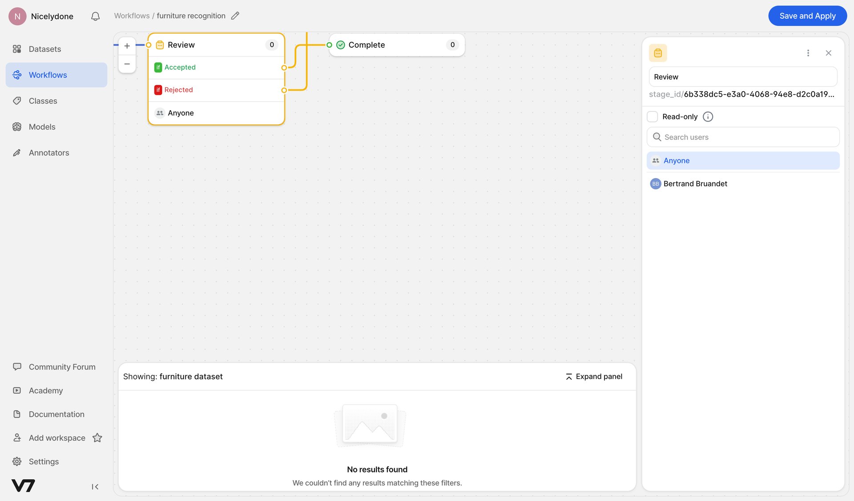Click the pencil icon beside furniture recognition
This screenshot has height=501, width=854.
[x=235, y=16]
